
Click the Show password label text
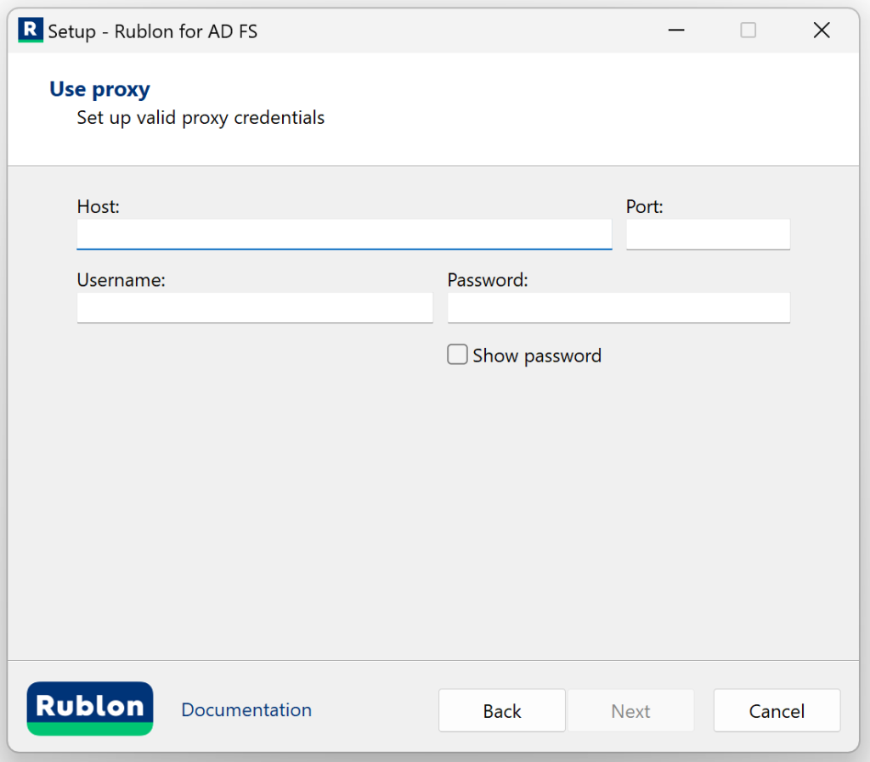(536, 355)
